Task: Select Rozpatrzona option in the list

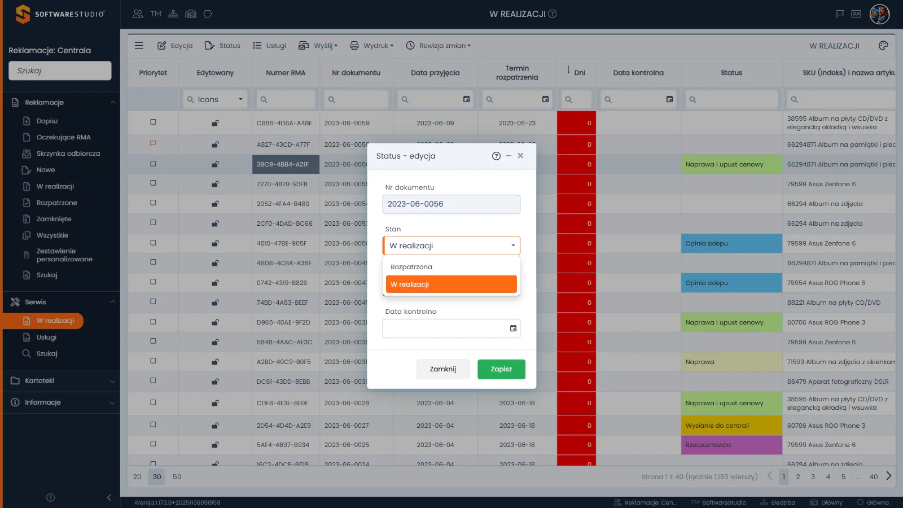Action: (451, 267)
